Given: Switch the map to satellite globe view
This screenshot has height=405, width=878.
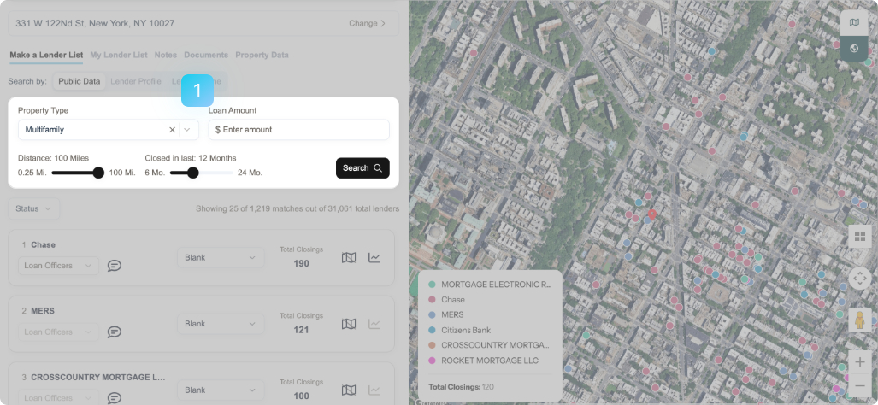Looking at the screenshot, I should (x=854, y=49).
